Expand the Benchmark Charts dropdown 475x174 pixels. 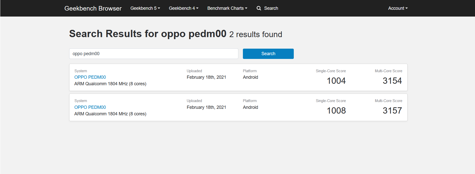point(227,8)
